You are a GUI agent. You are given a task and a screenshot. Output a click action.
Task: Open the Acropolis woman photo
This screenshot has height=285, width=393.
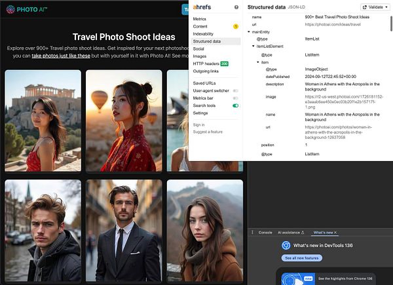pos(43,121)
